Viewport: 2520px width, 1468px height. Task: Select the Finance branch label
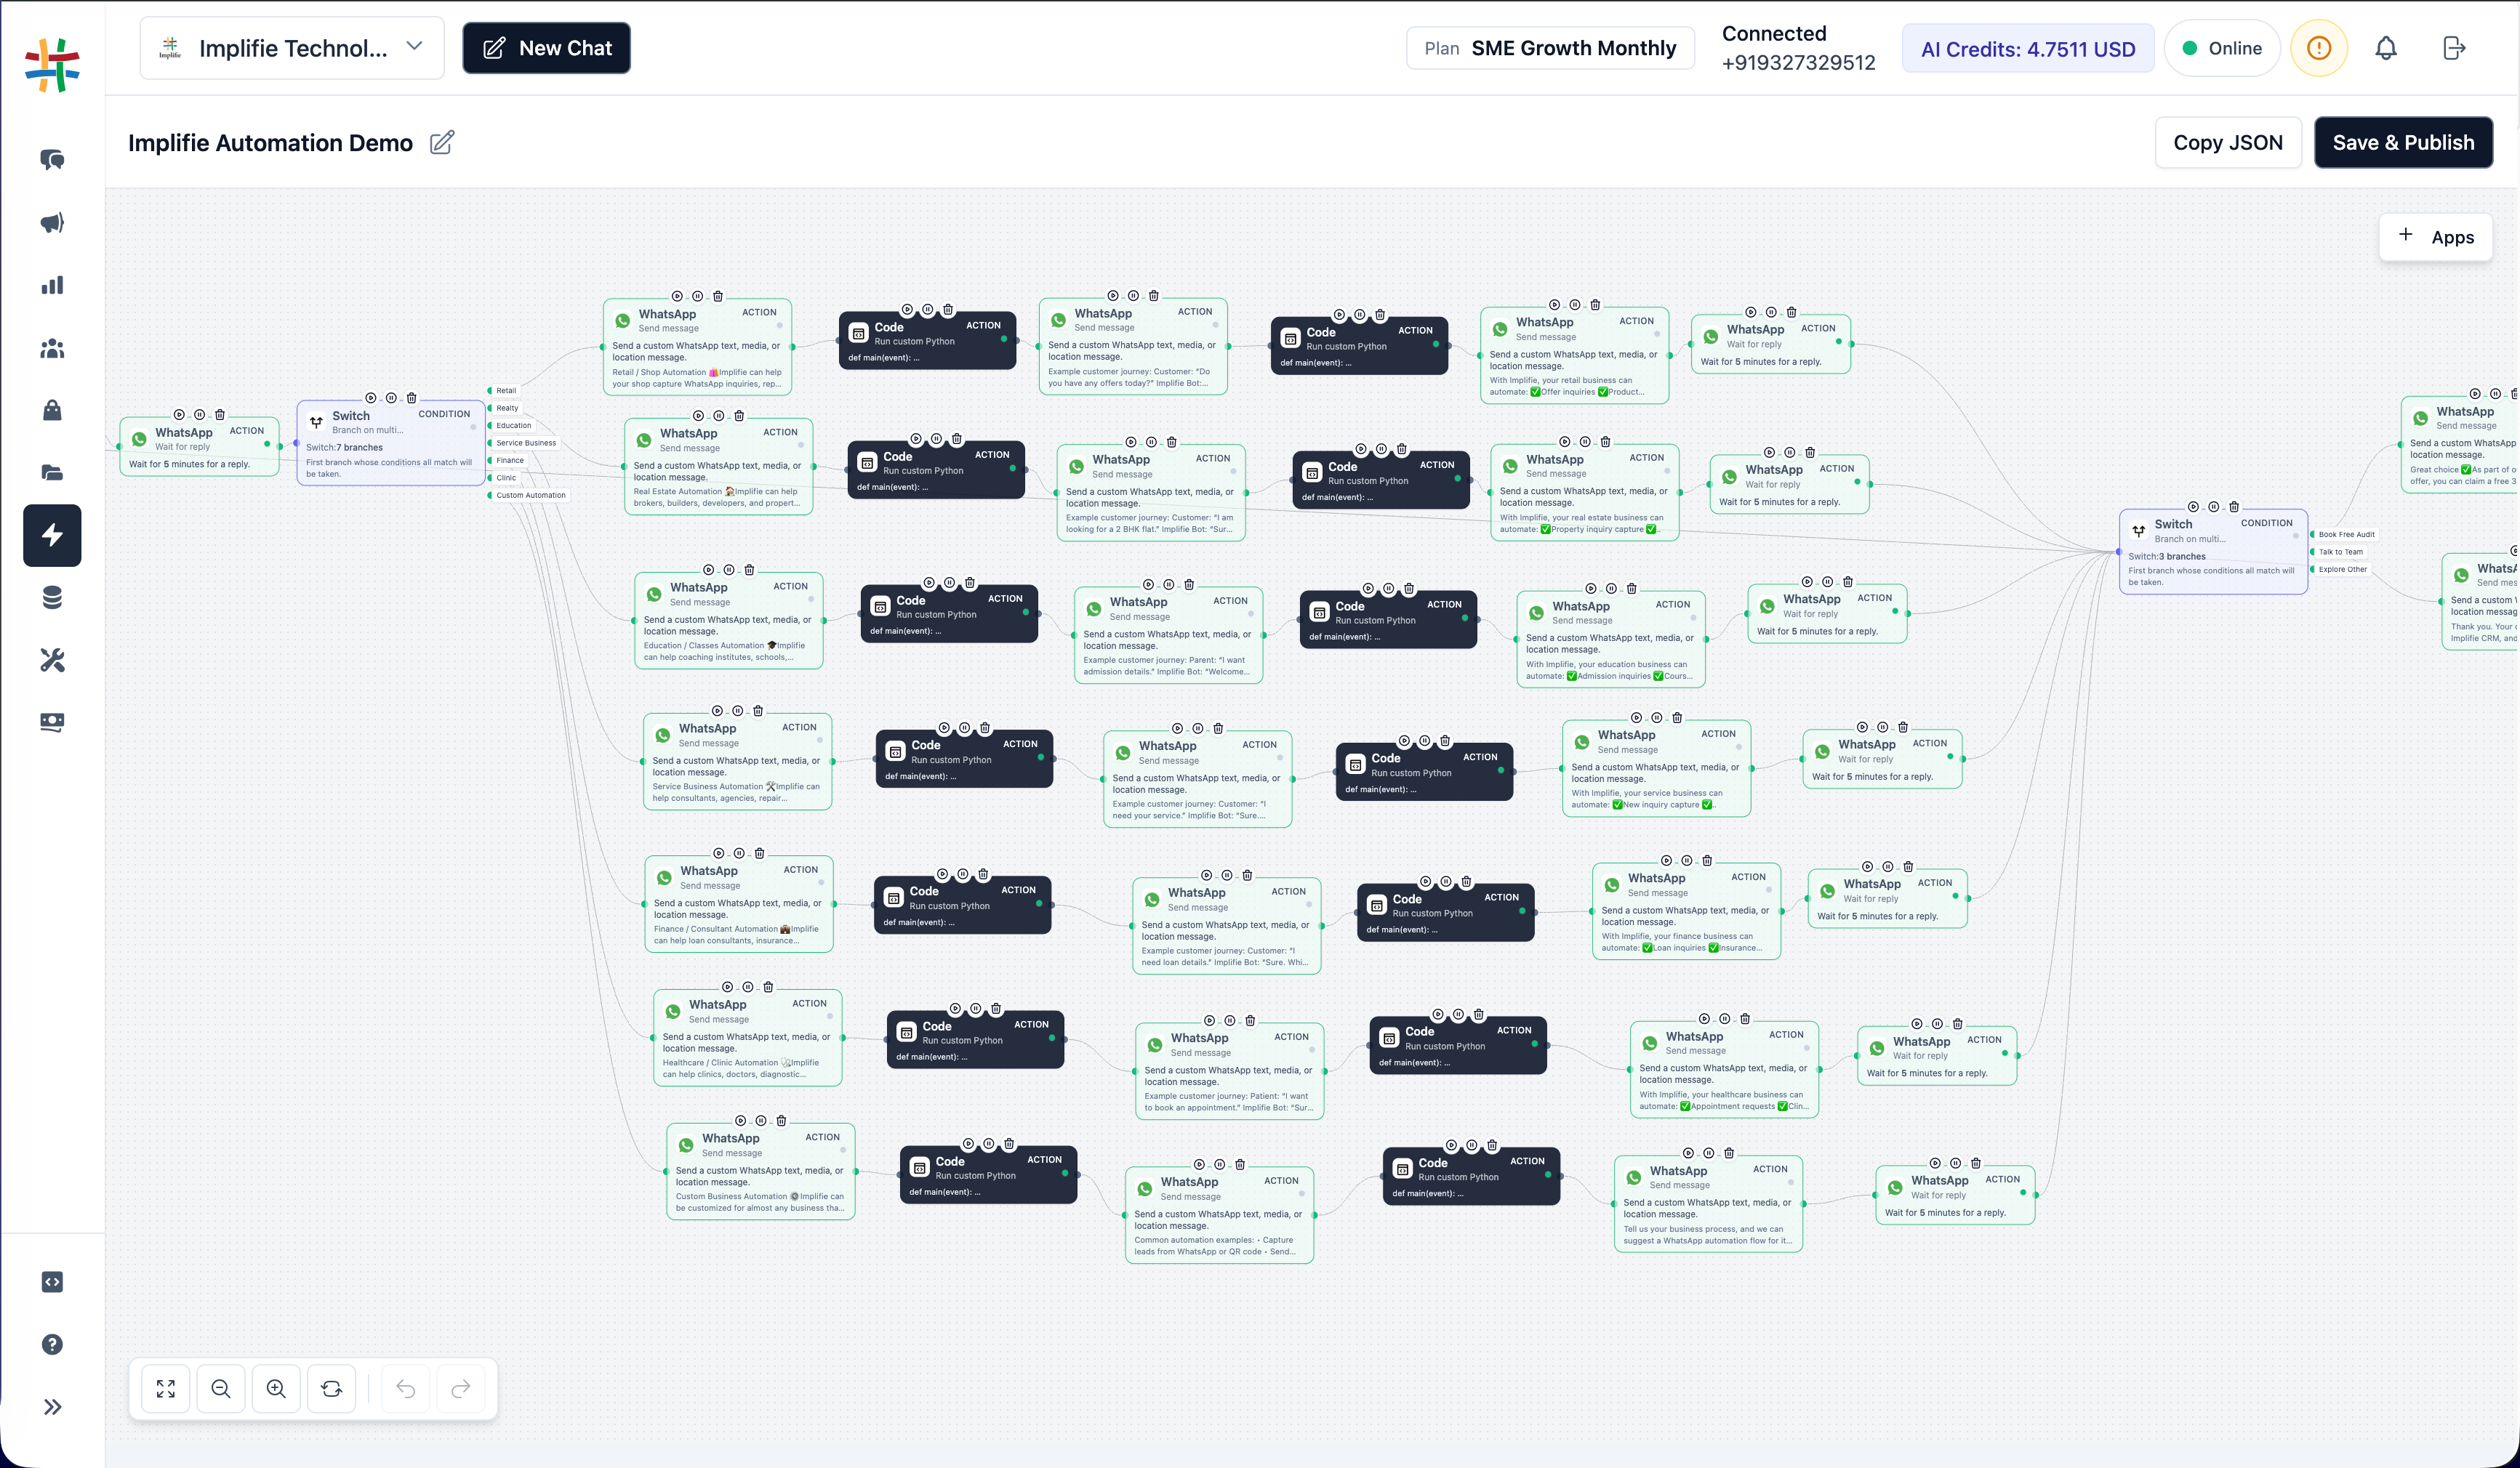(x=510, y=461)
